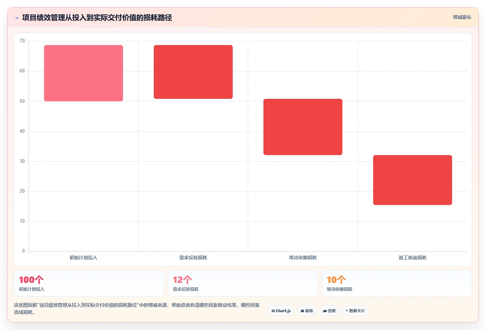Click the 等待依赖损耗 x-axis label
Screen dimensions: 486x330
point(303,258)
